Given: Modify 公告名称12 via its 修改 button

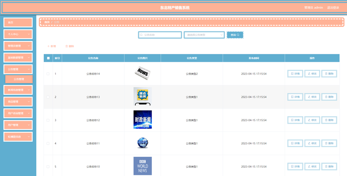Looking at the screenshot, I should coord(312,120).
